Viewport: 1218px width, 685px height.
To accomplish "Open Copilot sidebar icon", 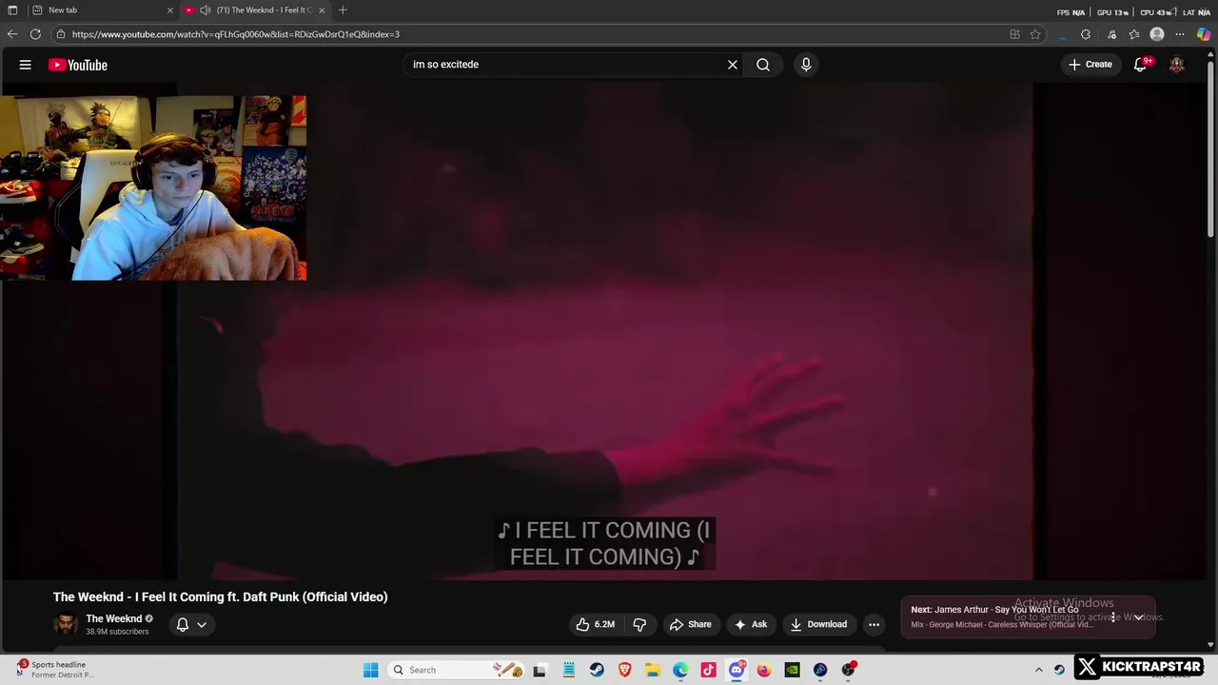I will tap(1204, 34).
